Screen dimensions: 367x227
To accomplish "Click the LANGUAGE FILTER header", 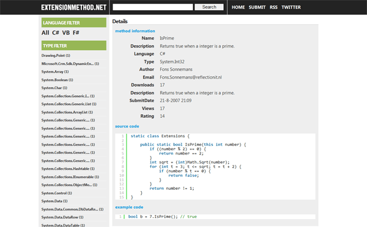I will click(74, 23).
